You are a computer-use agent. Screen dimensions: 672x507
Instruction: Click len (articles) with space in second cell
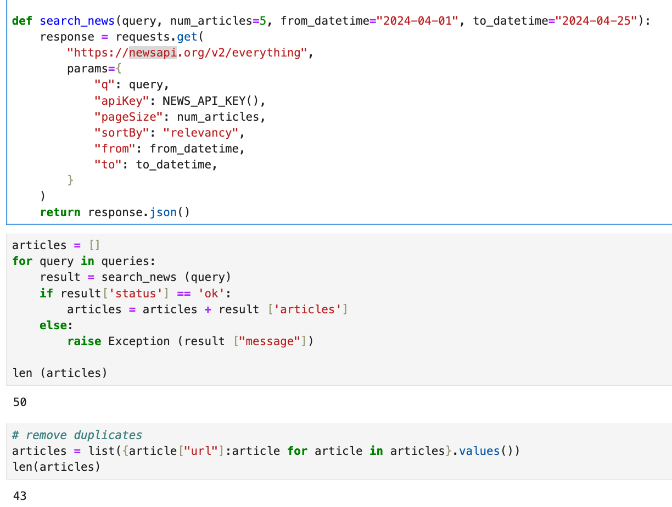pos(60,373)
